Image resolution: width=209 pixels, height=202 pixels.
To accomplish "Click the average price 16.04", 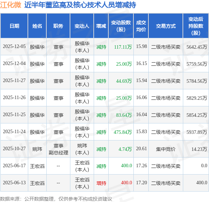I will point(141,115).
